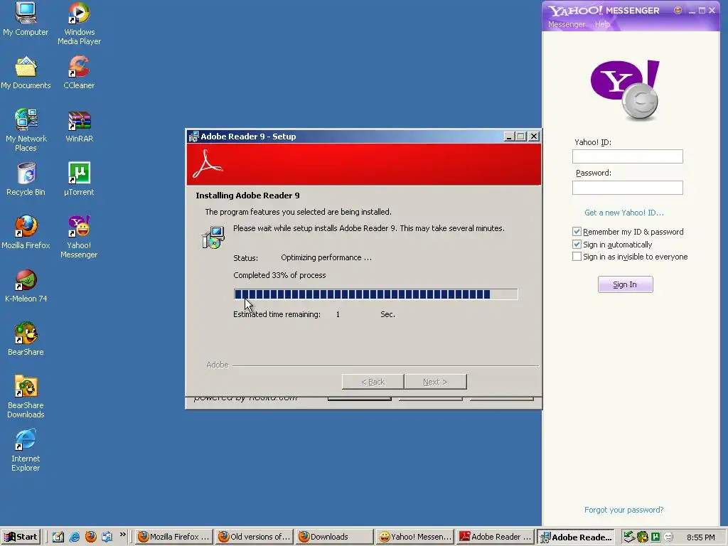Click BearShare system tray icon

643,537
